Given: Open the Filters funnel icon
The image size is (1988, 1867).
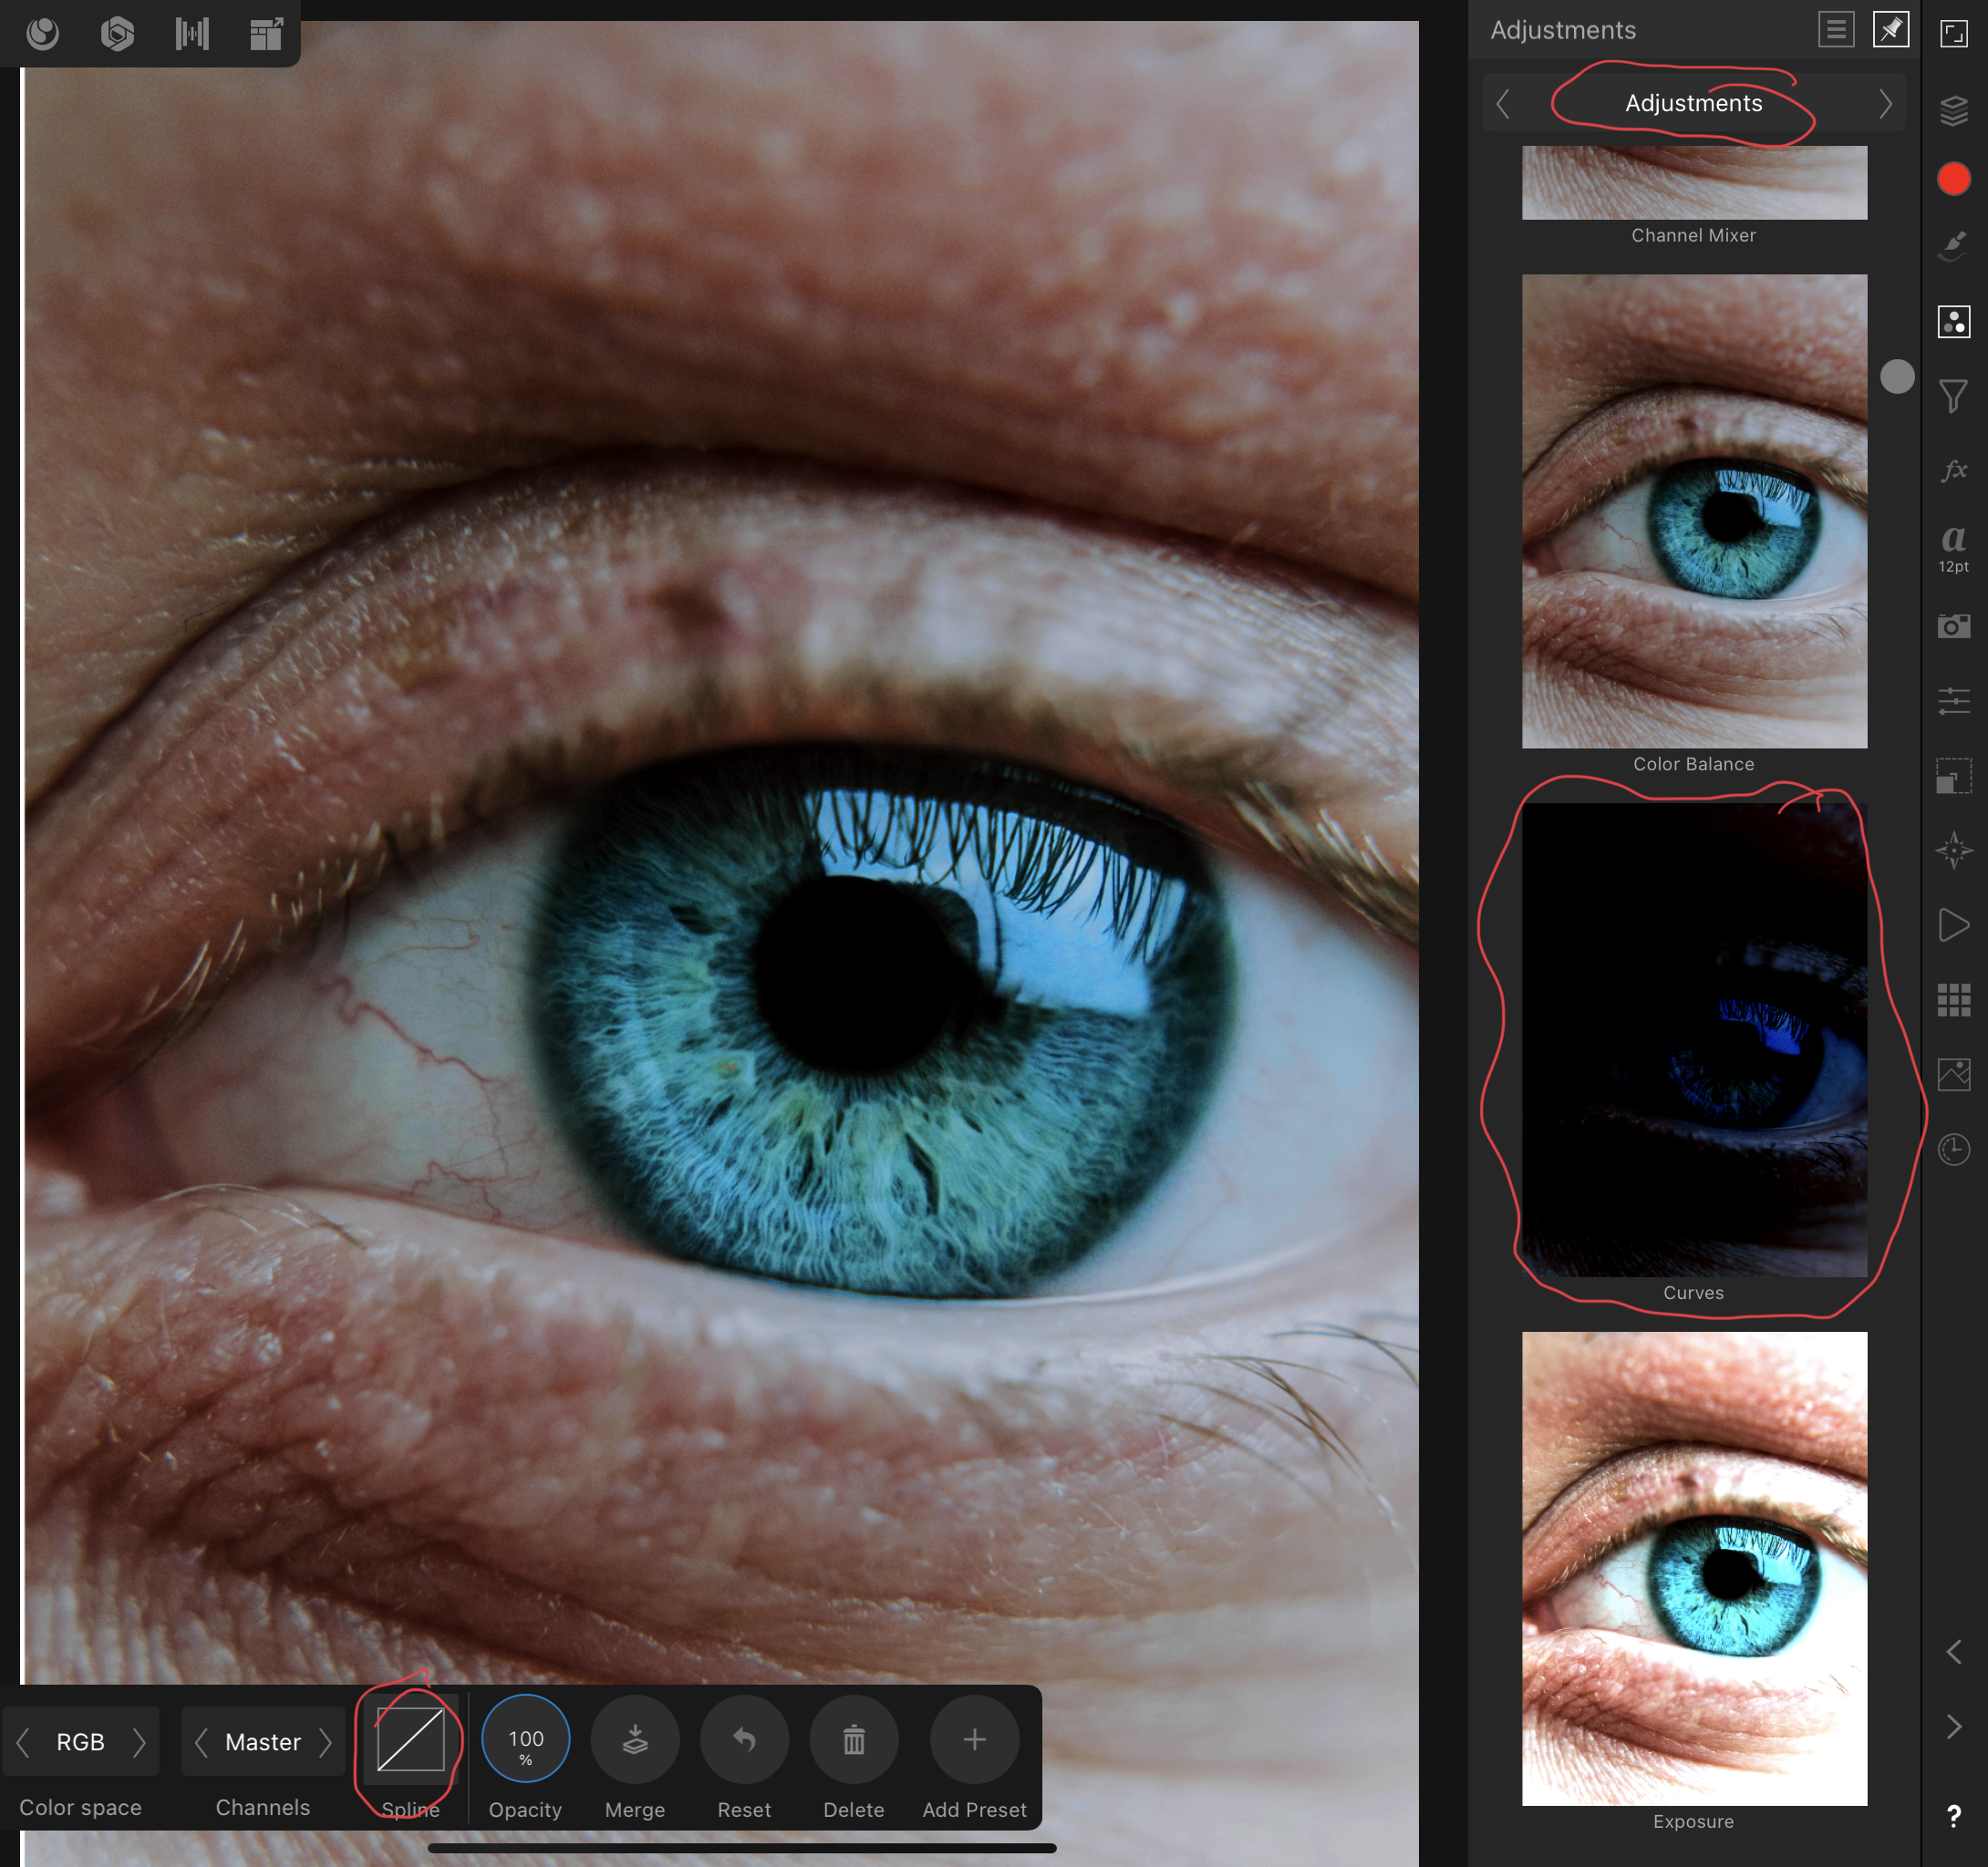Looking at the screenshot, I should [1953, 396].
